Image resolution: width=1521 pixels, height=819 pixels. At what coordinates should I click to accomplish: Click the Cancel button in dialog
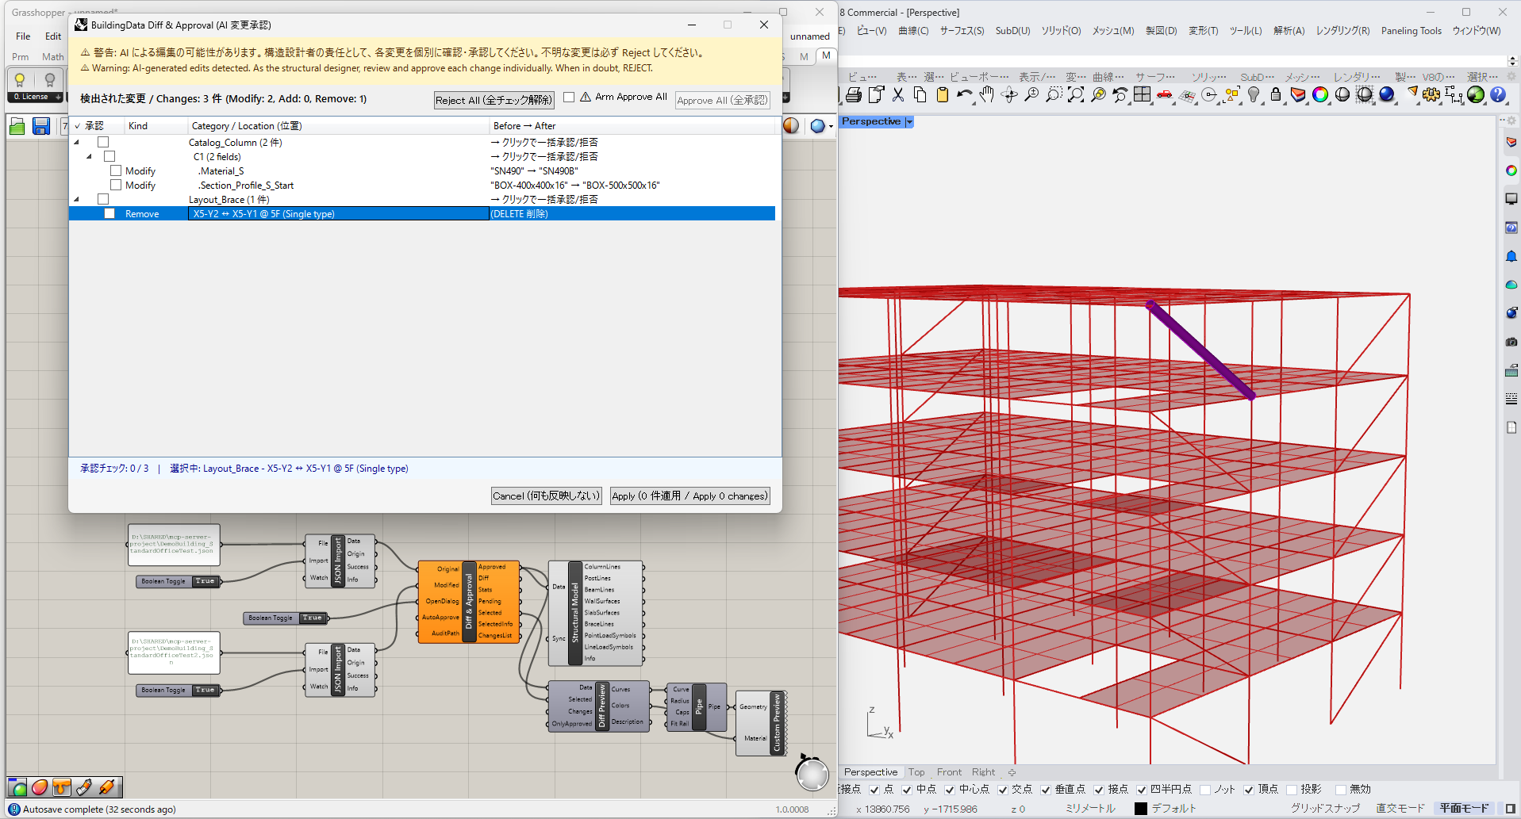click(546, 496)
